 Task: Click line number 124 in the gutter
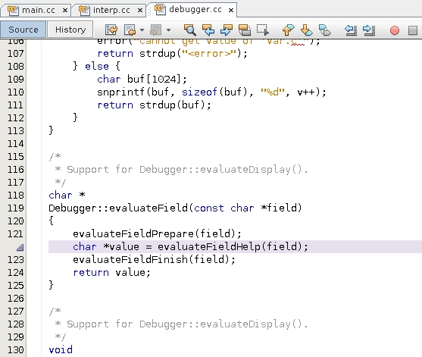[x=15, y=273]
